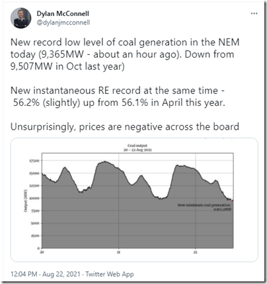Click the 'New instantaneous RE record' paragraph
The height and width of the screenshot is (284, 267).
pos(118,97)
